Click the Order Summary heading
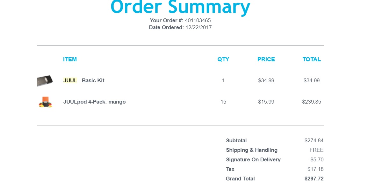Viewport: 368px width, 196px height. click(x=180, y=8)
